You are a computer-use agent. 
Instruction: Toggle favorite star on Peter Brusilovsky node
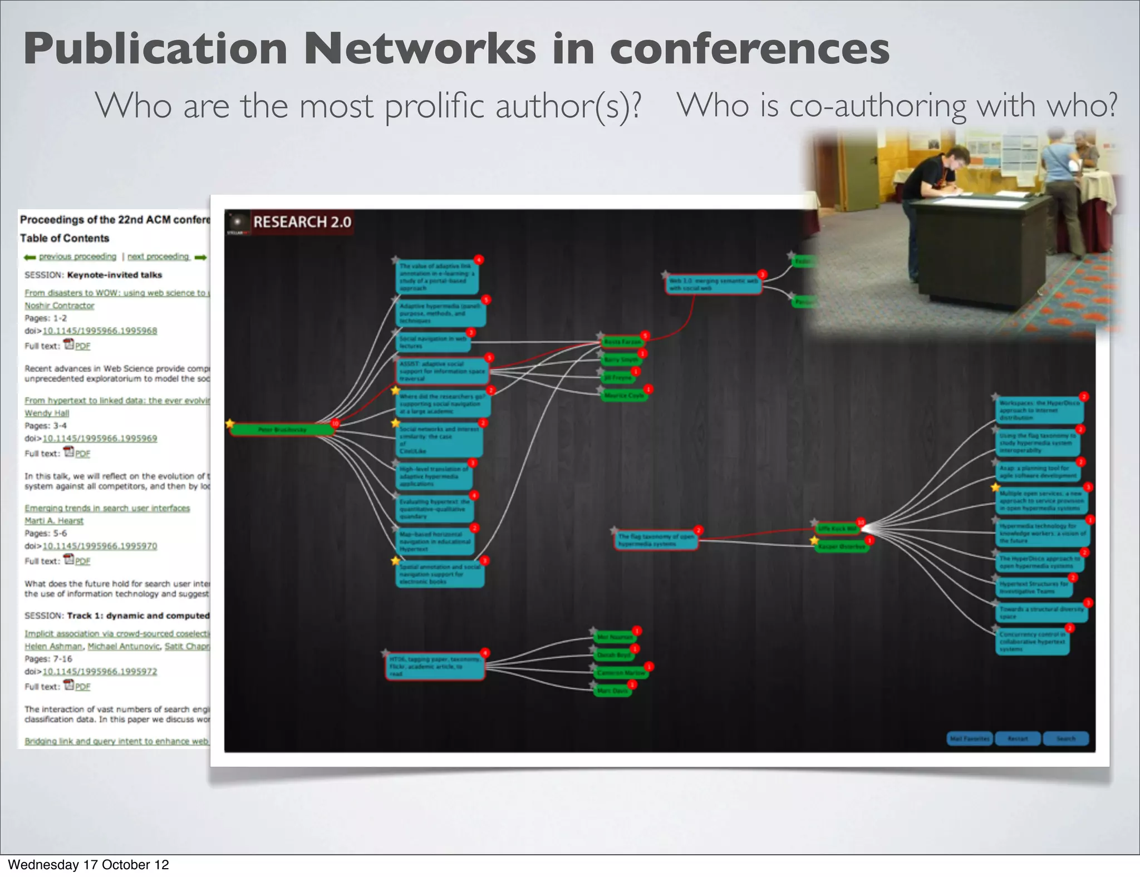point(230,424)
